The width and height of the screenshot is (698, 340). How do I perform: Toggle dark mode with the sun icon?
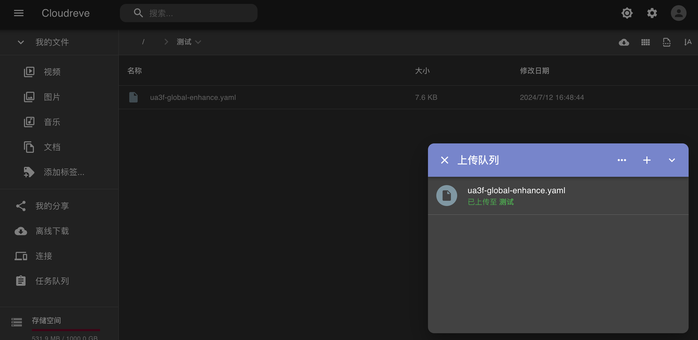pos(627,13)
